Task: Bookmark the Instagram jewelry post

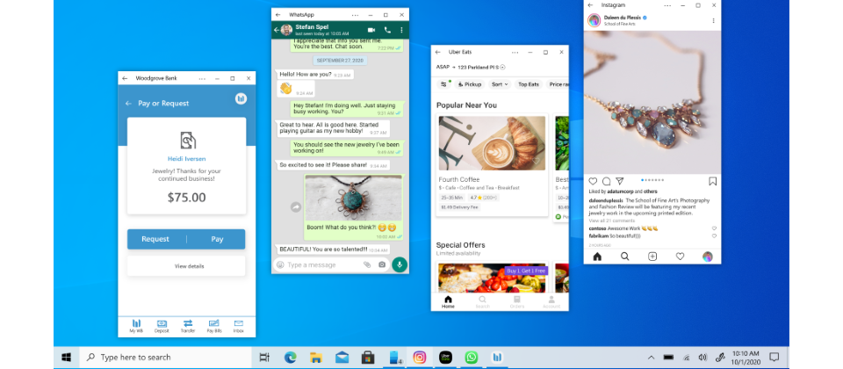Action: (x=712, y=181)
